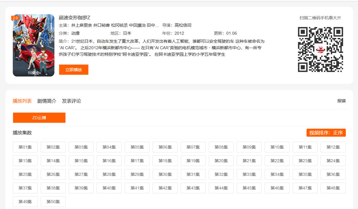Go to the 发表评论 tab

tap(71, 101)
